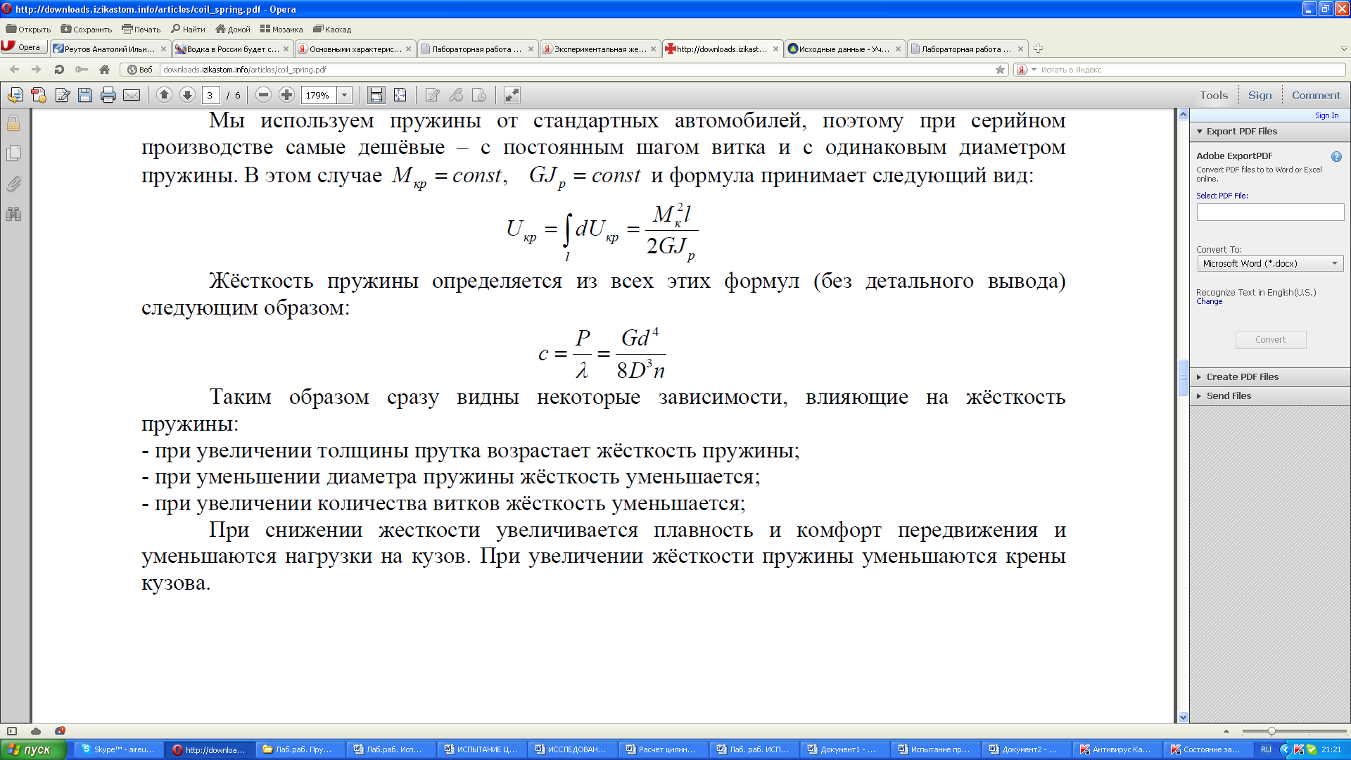Open the tab list dropdown arrow
Viewport: 1351px width, 760px height.
coord(1344,49)
